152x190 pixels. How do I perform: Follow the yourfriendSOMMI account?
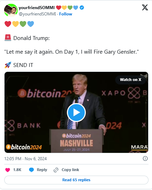click(x=65, y=14)
